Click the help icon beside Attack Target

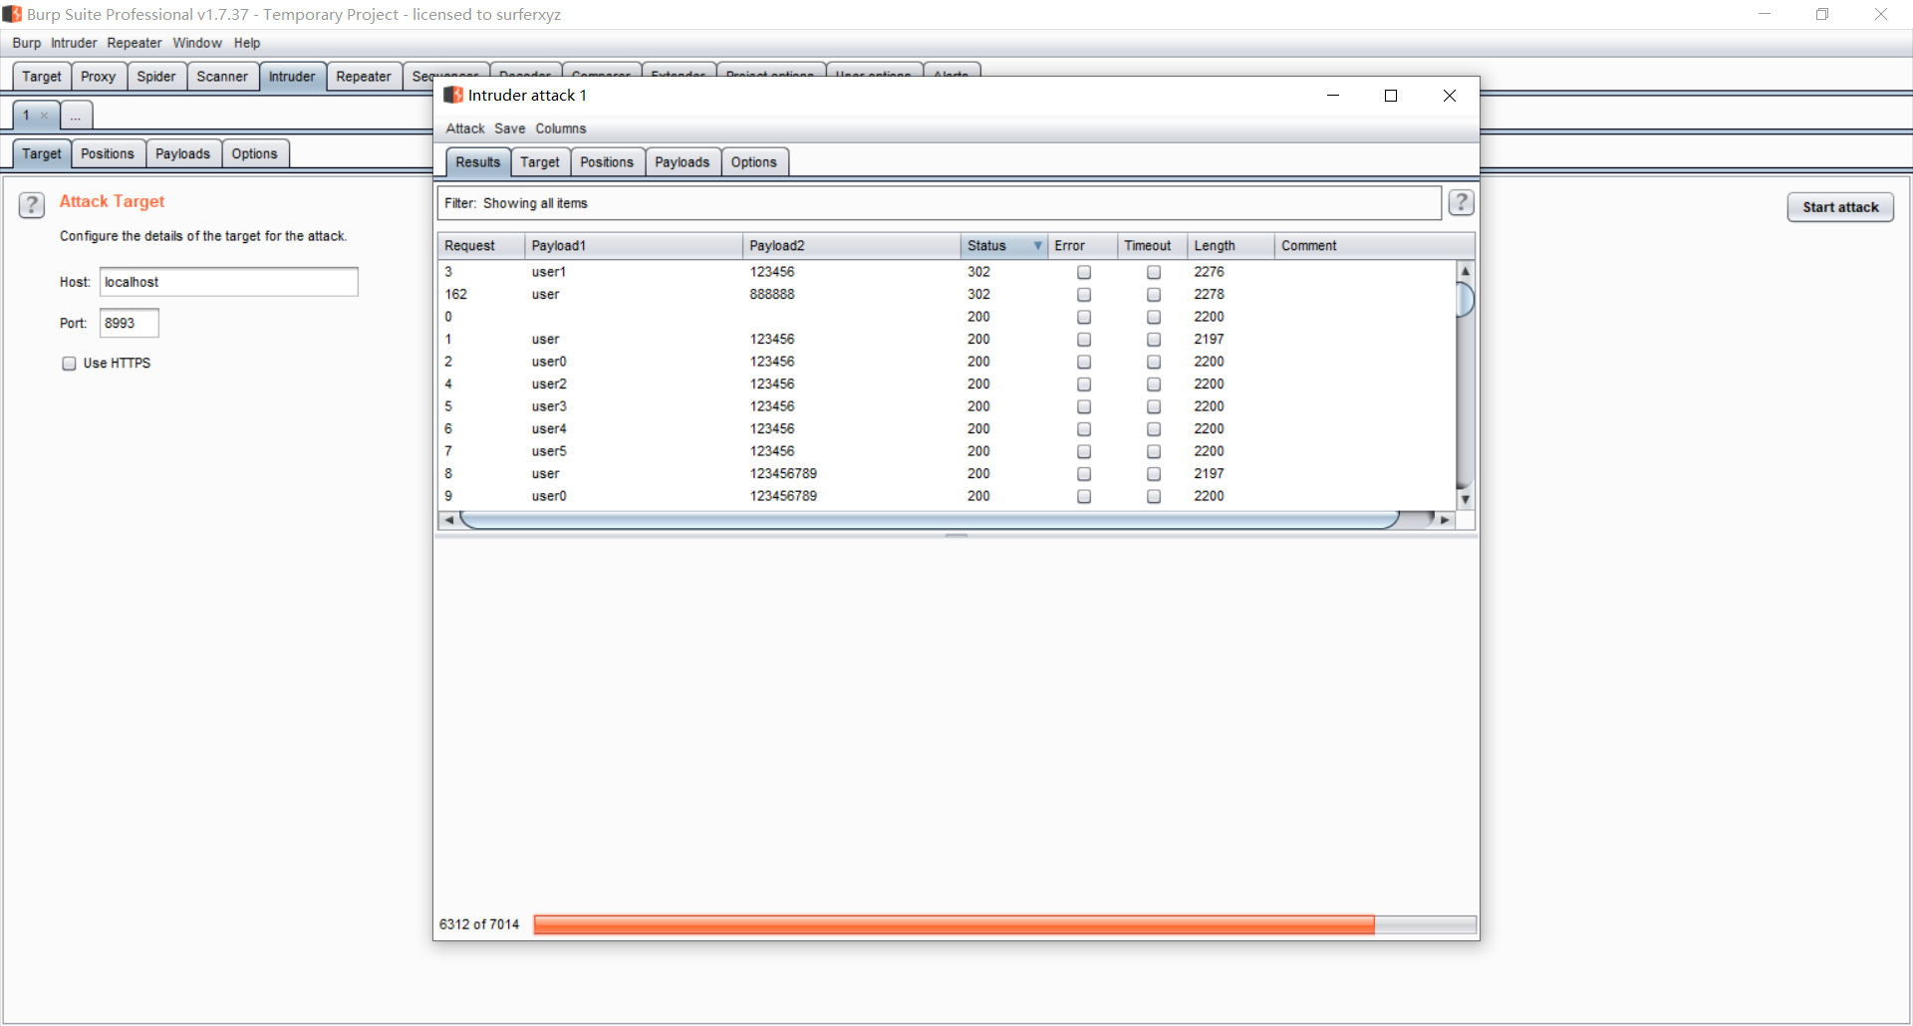coord(31,204)
